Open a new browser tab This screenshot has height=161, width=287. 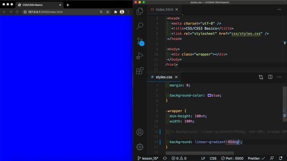[x=68, y=5]
